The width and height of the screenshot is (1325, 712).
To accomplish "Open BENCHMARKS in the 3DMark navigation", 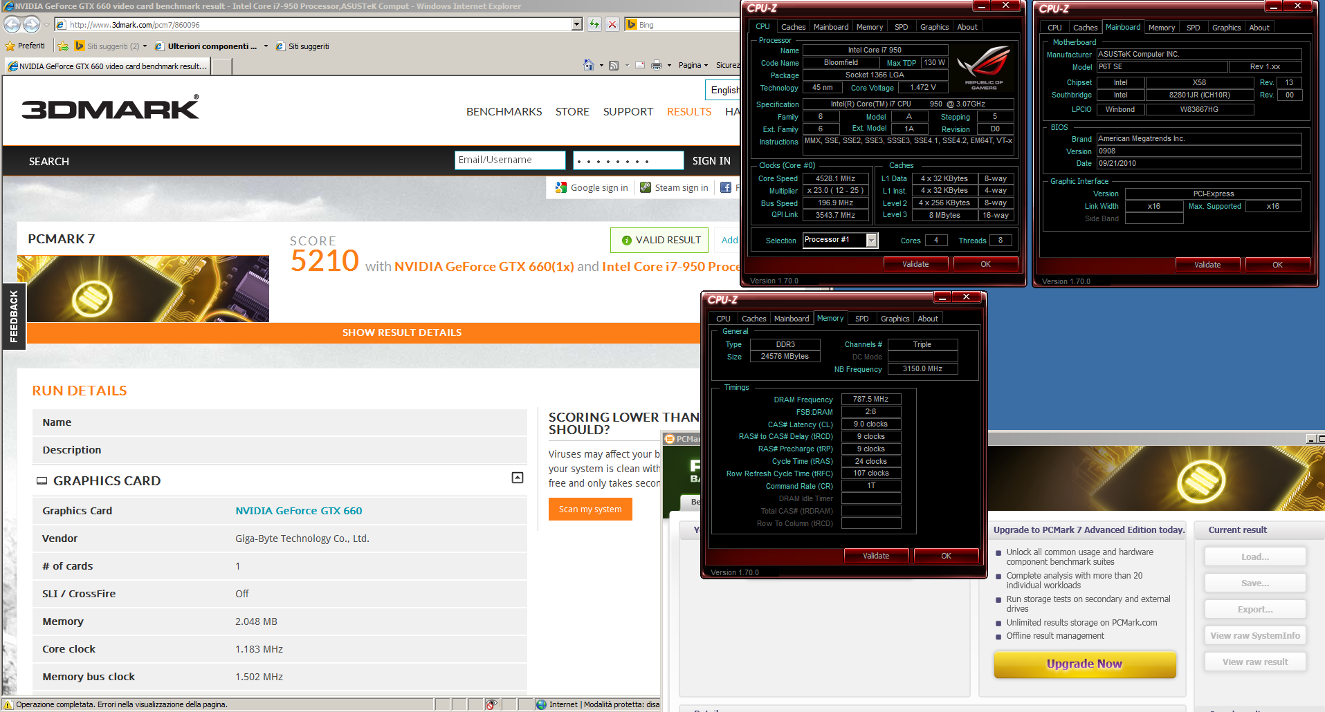I will pos(504,111).
